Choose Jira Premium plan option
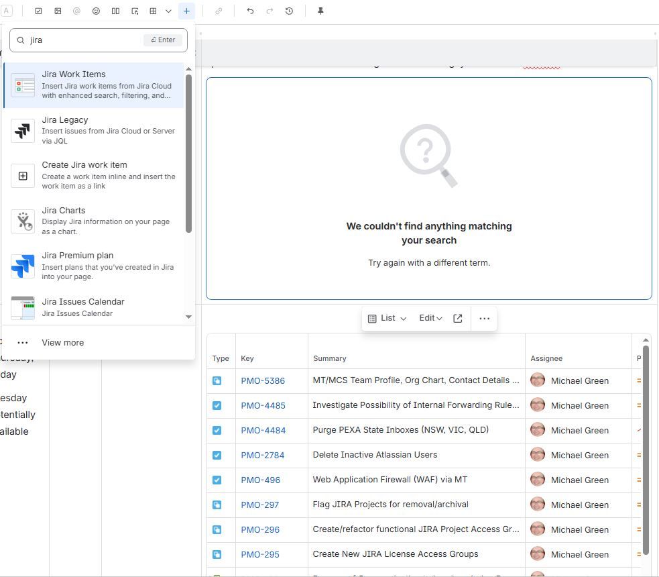 (93, 266)
